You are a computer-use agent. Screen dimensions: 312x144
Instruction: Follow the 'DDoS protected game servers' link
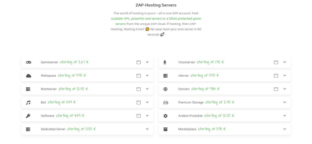point(158,21)
